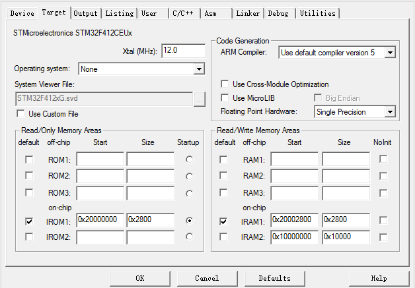Click the ROM2 Start address field
This screenshot has width=415, height=288.
pyautogui.click(x=100, y=176)
